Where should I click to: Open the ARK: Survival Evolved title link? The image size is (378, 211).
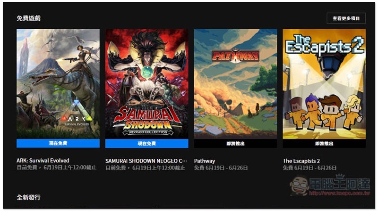click(43, 161)
